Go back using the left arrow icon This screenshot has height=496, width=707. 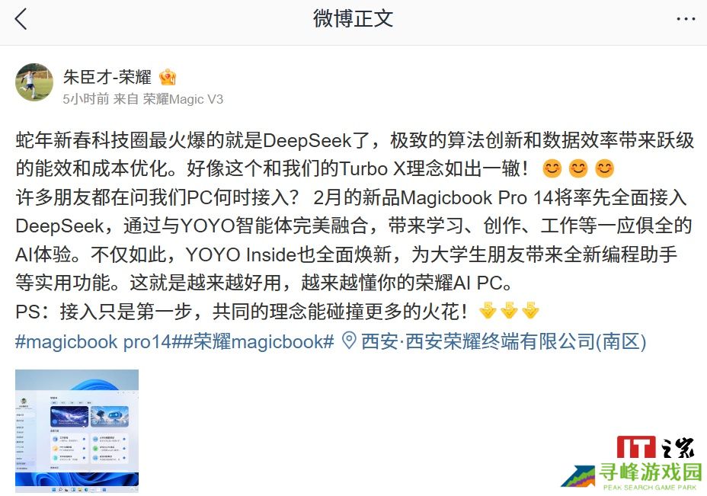[21, 19]
